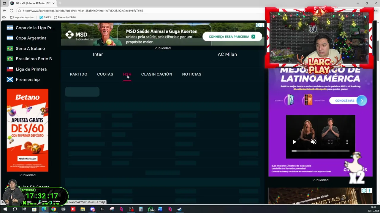Go back with the browser back arrow
Screen dimensions: 380x213
(x=4, y=10)
